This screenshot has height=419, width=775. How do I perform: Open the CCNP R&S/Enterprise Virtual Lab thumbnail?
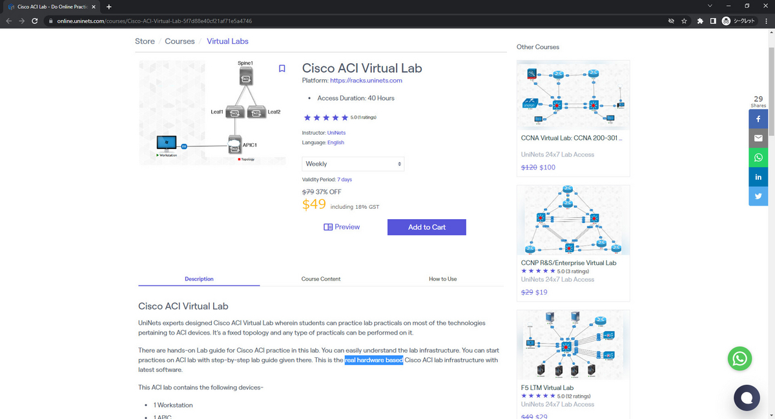573,219
